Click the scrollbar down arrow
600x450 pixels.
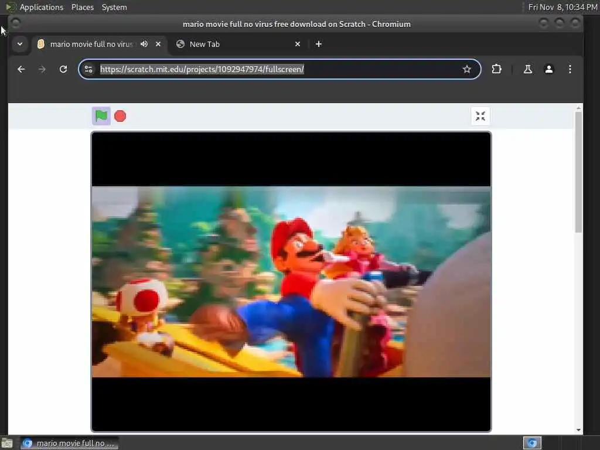point(578,429)
